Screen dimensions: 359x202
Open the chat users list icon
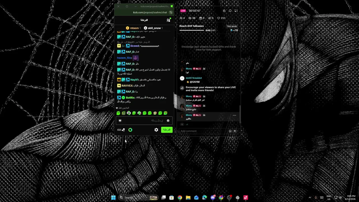pyautogui.click(x=169, y=20)
